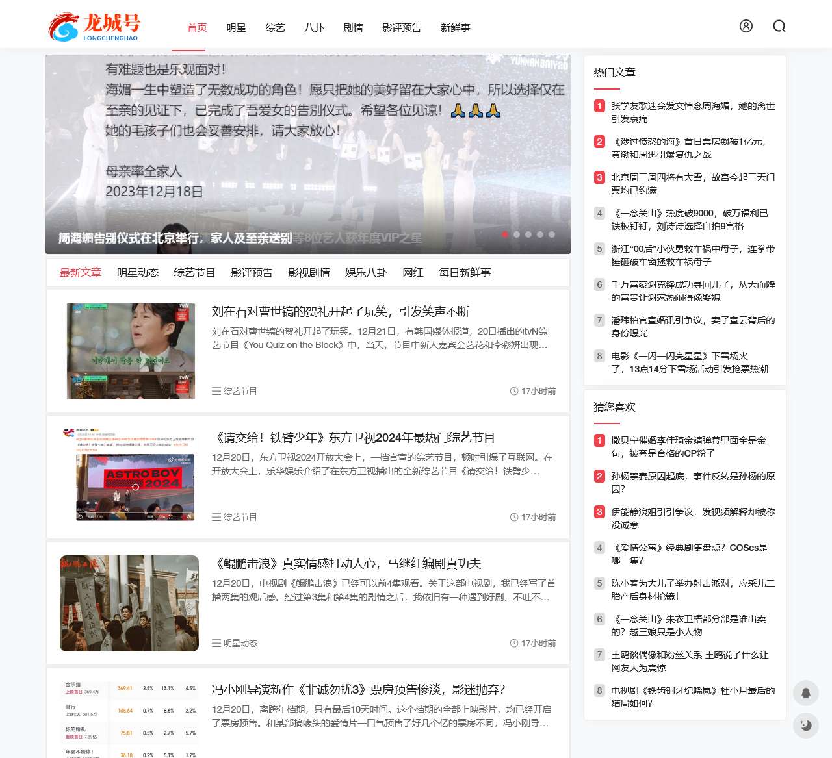
Task: Open hot article 千万富豪谢克锋成功寻回儿子
Action: click(x=693, y=291)
